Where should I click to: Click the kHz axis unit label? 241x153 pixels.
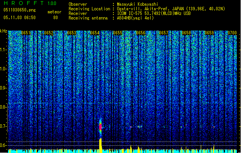(3, 31)
